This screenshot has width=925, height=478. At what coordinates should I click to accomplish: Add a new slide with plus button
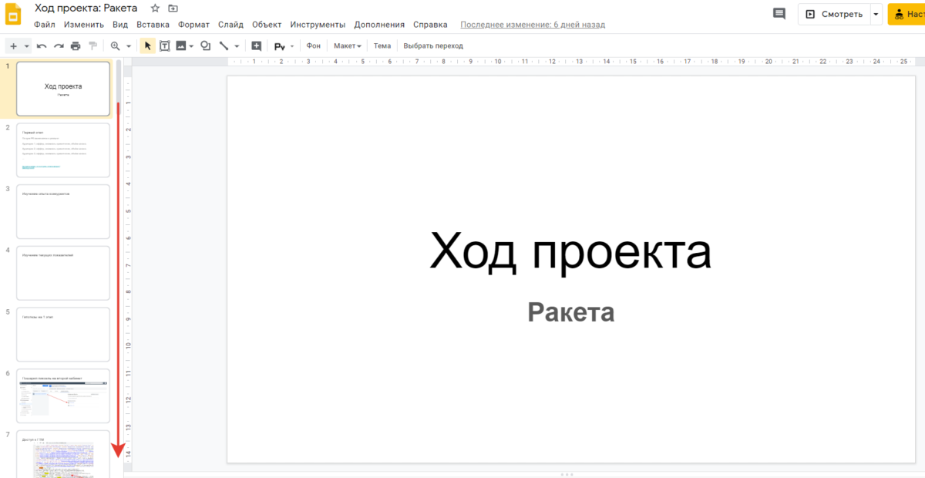point(13,46)
